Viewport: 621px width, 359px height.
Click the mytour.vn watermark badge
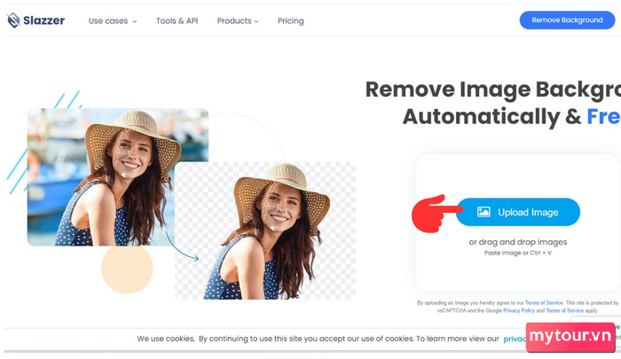coord(570,337)
